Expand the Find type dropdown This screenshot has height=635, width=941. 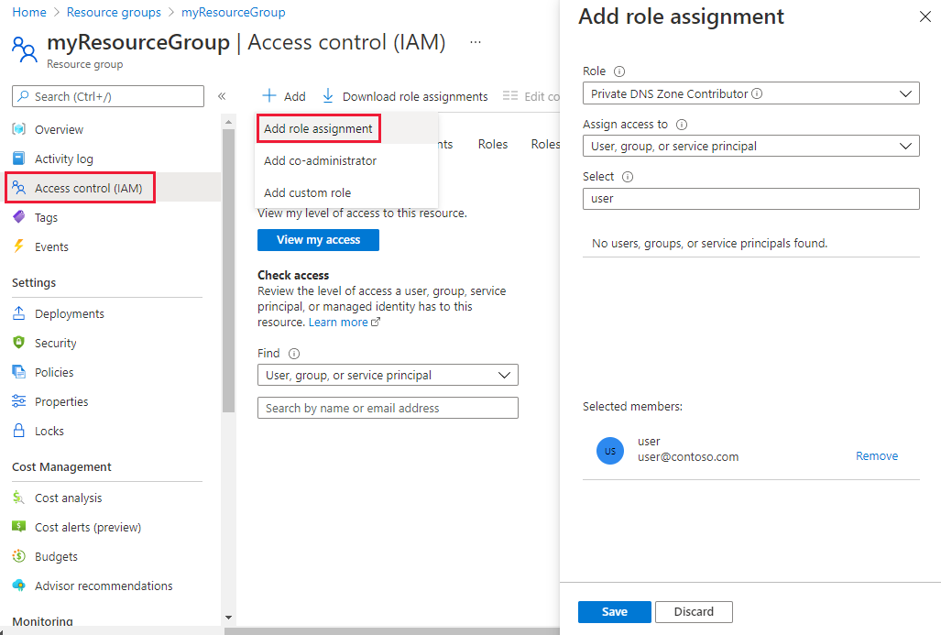tap(388, 375)
